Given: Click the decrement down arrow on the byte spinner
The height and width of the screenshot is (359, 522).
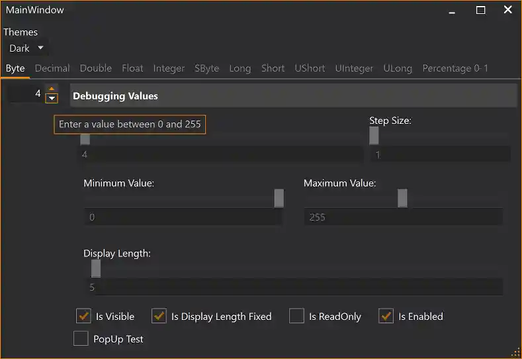Looking at the screenshot, I should click(52, 98).
